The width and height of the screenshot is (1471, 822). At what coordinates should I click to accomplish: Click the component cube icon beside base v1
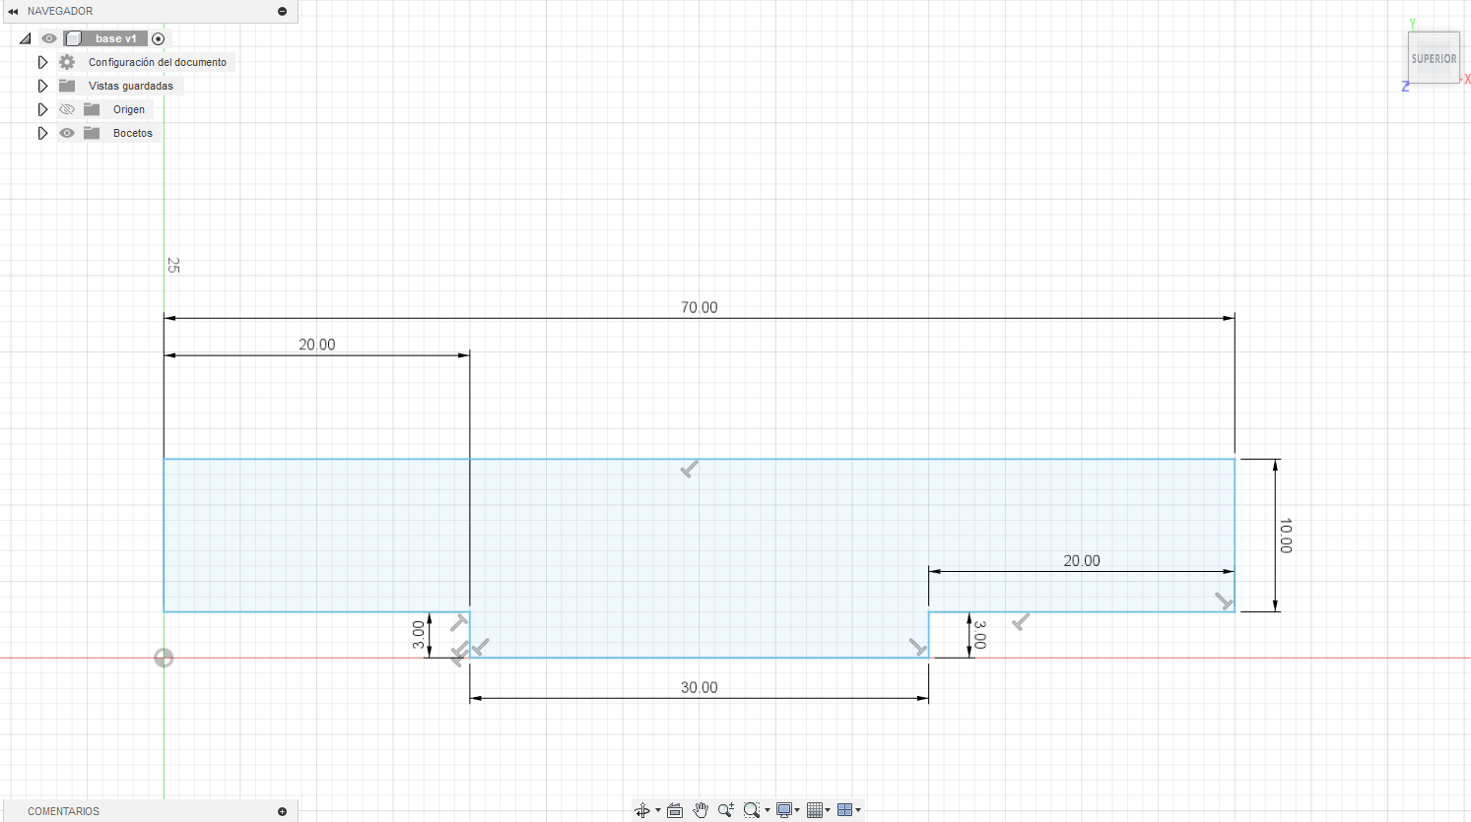point(73,38)
